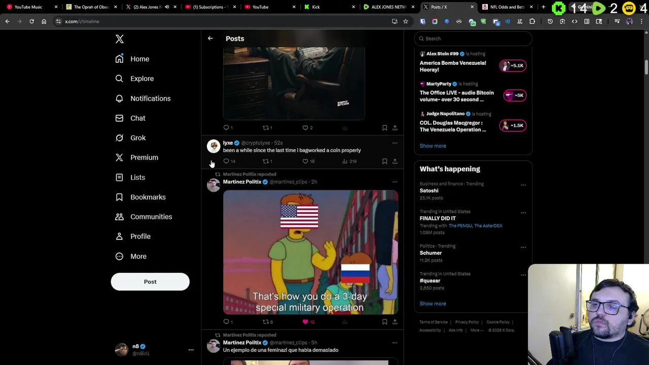Show more under What's happening
This screenshot has width=649, height=365.
click(432, 304)
